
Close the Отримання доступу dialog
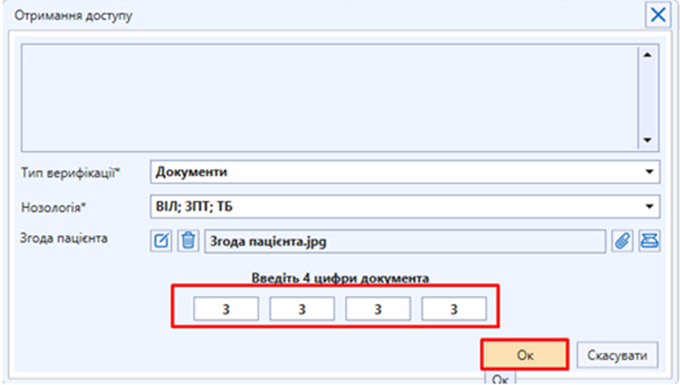(x=657, y=15)
